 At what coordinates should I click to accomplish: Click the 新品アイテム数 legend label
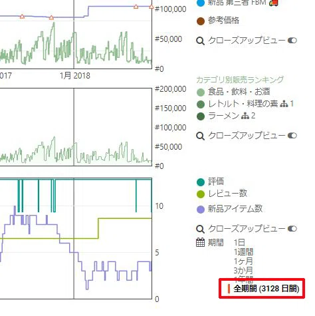coord(235,209)
